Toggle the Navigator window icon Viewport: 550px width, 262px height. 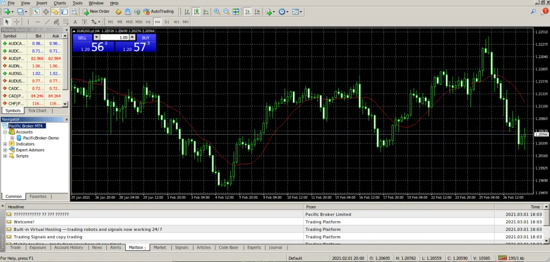click(55, 12)
